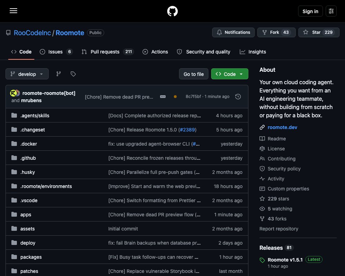Image resolution: width=345 pixels, height=276 pixels.
Task: Click the Go to file button
Action: pos(194,74)
